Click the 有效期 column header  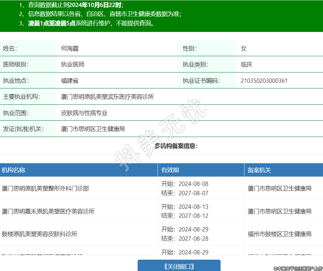pos(170,170)
